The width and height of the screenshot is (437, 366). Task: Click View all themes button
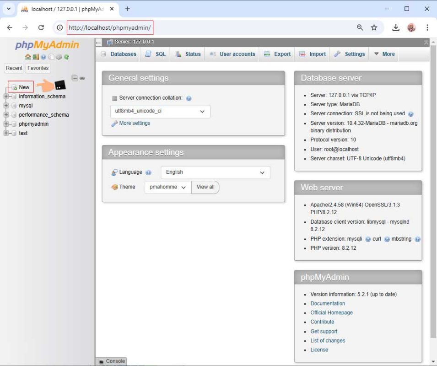pyautogui.click(x=205, y=187)
